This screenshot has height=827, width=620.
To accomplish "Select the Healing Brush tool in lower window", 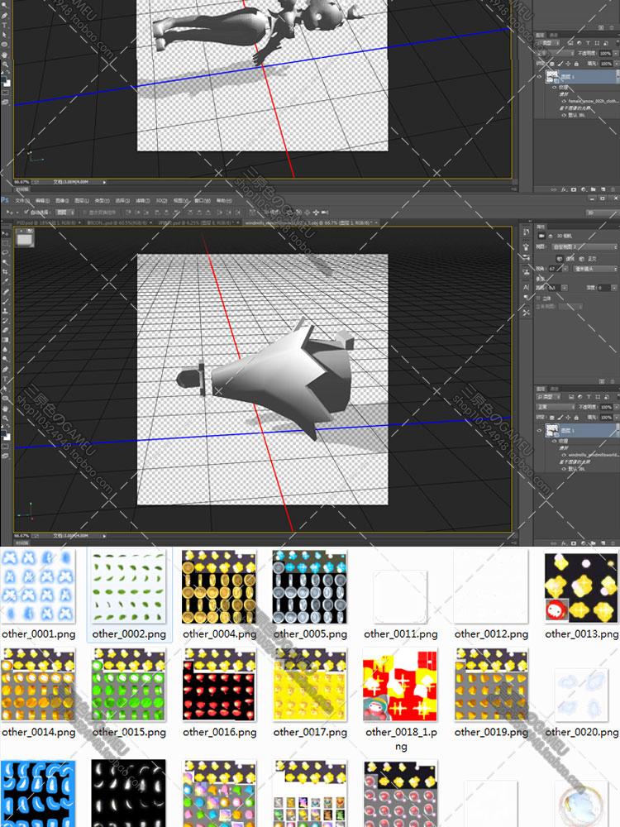I will coord(5,292).
